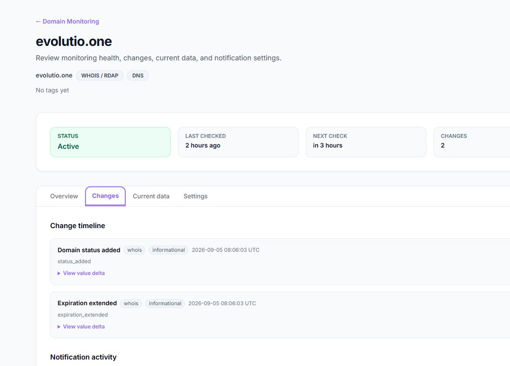This screenshot has height=366, width=510.
Task: Select the Changes tab
Action: click(106, 196)
